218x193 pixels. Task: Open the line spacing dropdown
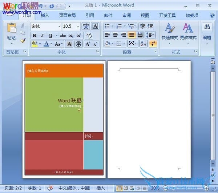[150, 35]
